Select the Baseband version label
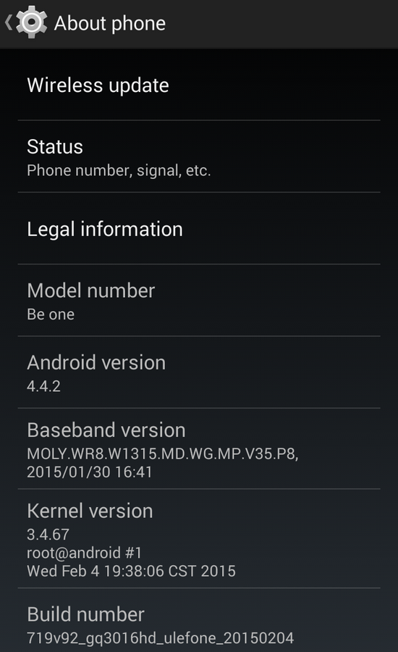 click(x=106, y=430)
